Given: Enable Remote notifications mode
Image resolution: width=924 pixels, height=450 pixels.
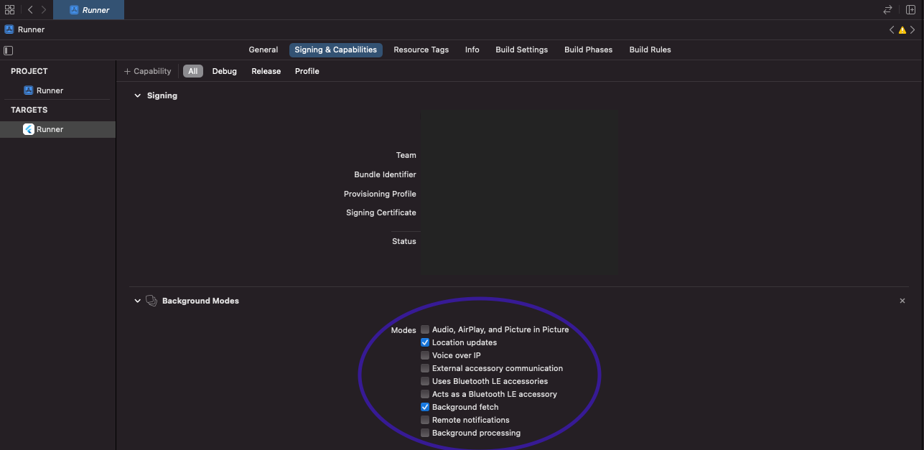Looking at the screenshot, I should 425,420.
